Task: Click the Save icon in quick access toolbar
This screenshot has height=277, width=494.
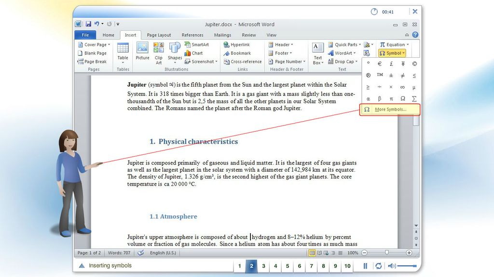Action: 88,24
